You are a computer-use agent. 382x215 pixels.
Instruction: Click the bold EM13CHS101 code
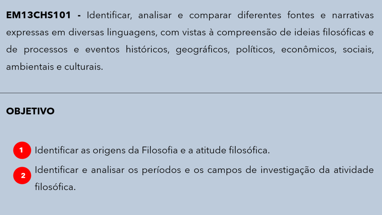click(x=38, y=16)
